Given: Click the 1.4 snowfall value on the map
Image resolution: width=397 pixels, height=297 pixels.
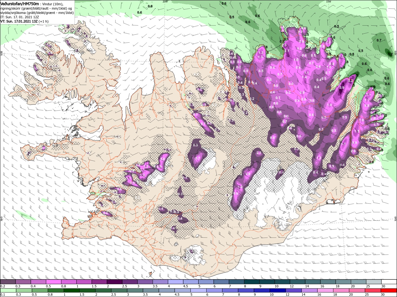Looking at the screenshot, I should (304, 77).
